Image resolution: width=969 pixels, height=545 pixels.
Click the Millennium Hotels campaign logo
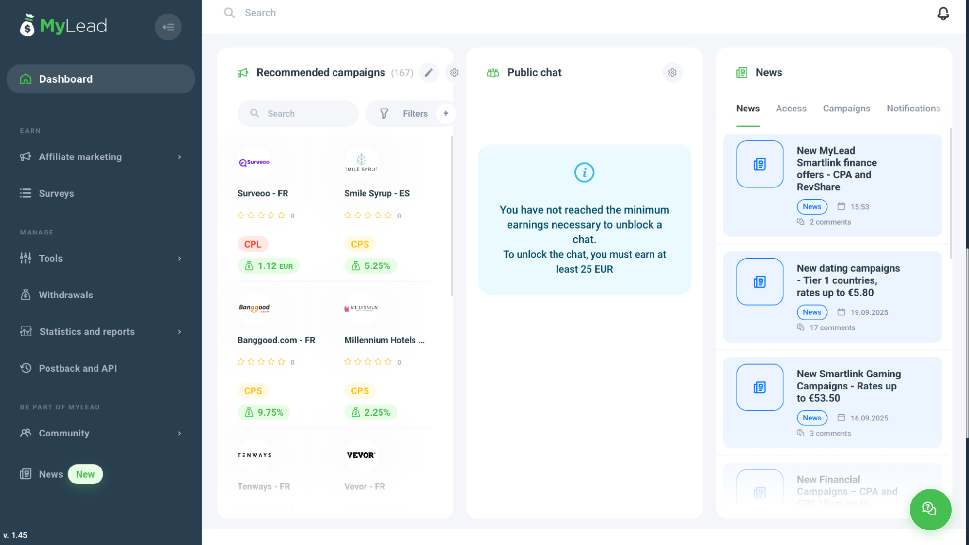point(361,309)
